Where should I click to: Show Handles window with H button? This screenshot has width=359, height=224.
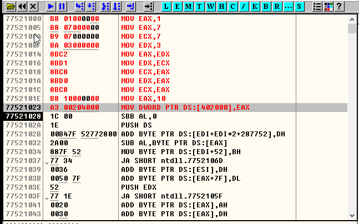pyautogui.click(x=221, y=7)
